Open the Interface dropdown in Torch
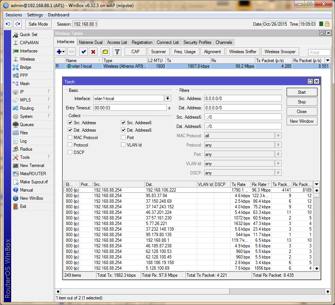This screenshot has height=305, width=335. click(x=168, y=98)
